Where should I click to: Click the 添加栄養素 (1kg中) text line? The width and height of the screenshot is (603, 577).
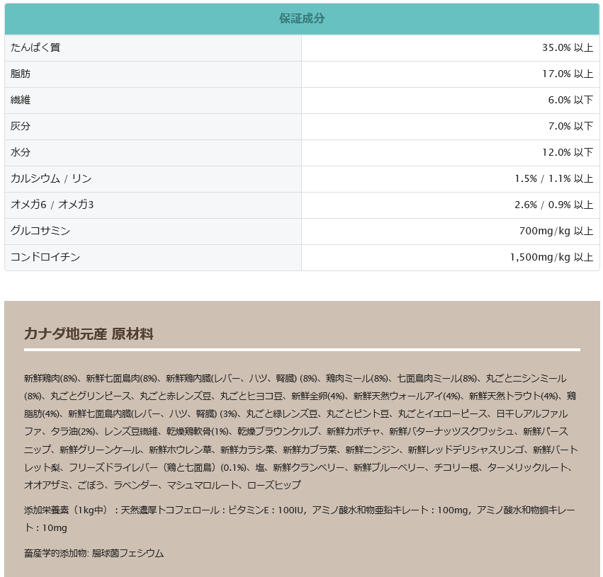click(x=301, y=519)
